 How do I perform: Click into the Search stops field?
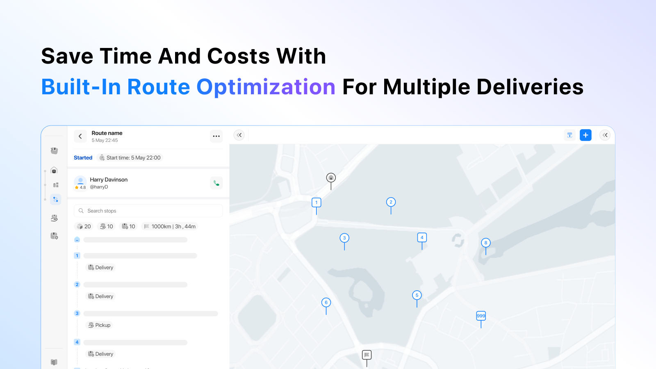click(x=148, y=211)
